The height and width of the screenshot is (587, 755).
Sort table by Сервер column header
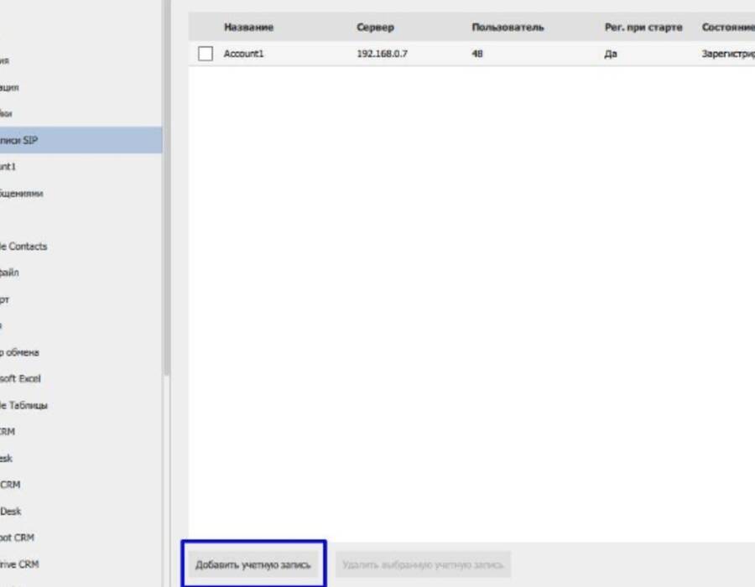(x=375, y=27)
